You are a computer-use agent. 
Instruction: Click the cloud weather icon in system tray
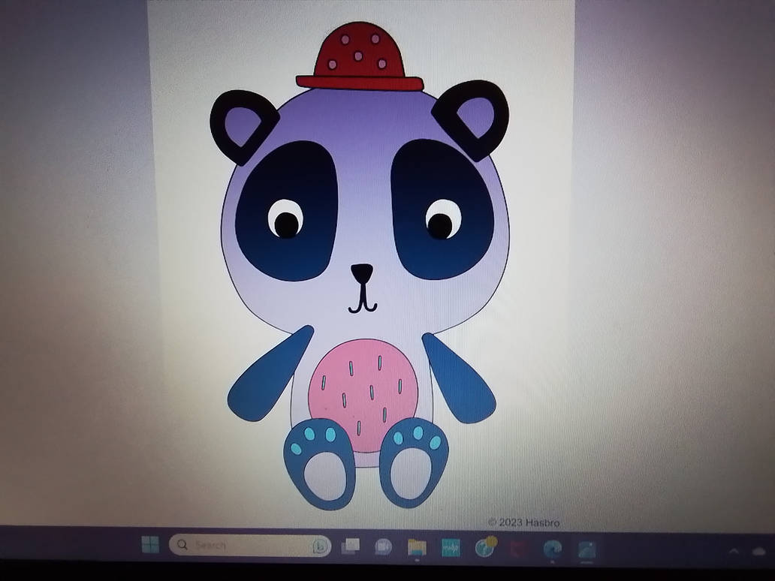(759, 552)
